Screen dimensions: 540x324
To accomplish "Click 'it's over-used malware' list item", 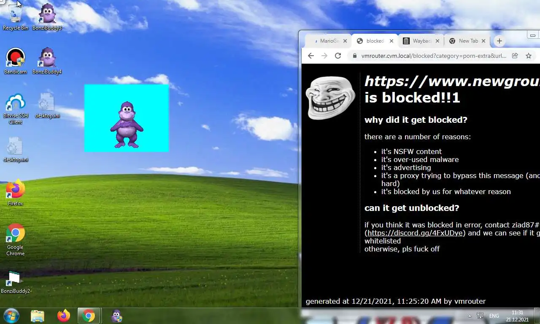I will point(420,159).
